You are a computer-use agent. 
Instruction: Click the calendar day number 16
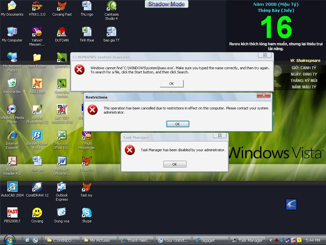276,27
